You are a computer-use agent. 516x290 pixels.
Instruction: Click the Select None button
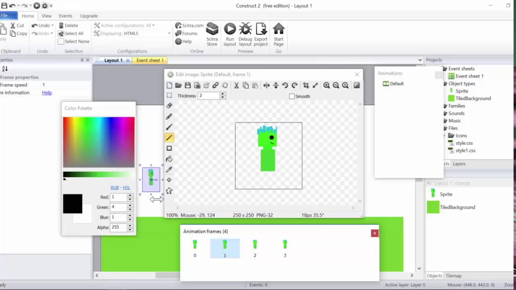point(74,41)
